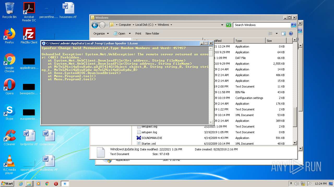Click the taskbar clock showing 12:24 PM
Viewport: 334px width, 187px height.
pyautogui.click(x=320, y=184)
